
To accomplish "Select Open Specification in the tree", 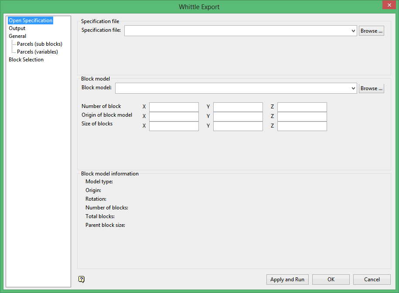I will (31, 20).
